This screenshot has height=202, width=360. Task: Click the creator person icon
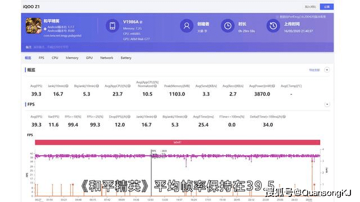(x=186, y=26)
